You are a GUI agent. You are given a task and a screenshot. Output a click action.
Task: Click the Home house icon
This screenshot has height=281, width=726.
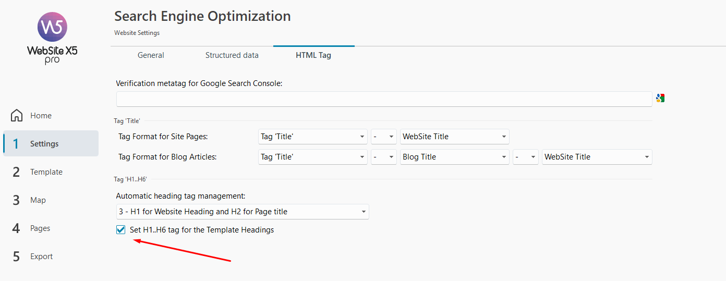tap(17, 115)
